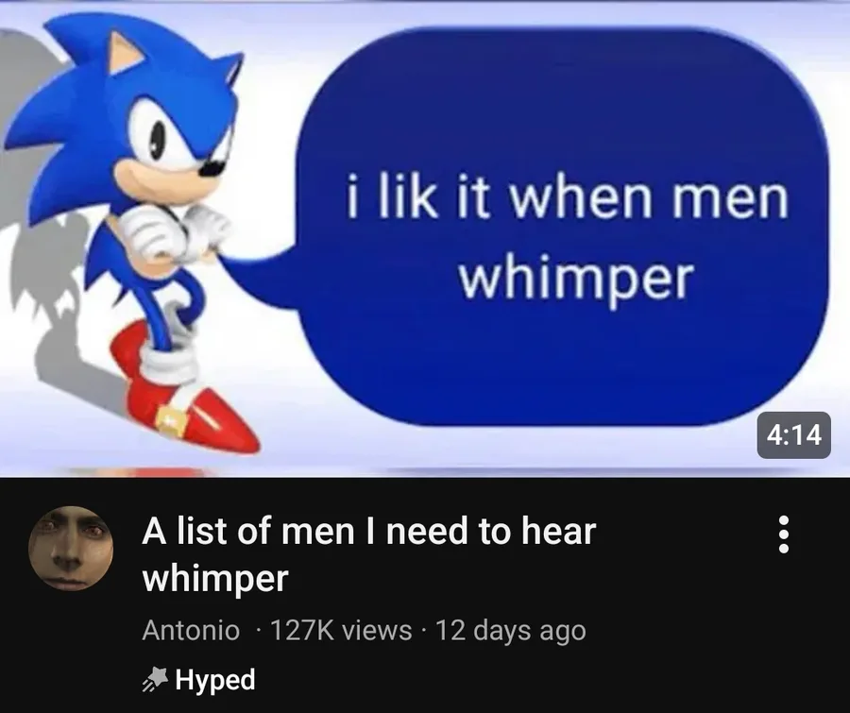
Task: Click "i lik it when men" bubble text
Action: [567, 199]
